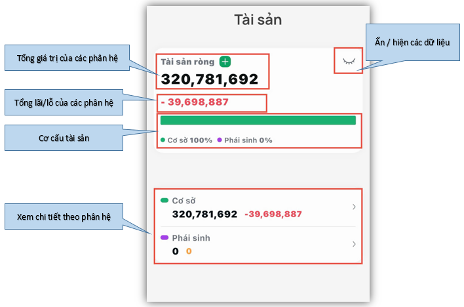Toggle the closed-eye hide data icon
Image resolution: width=464 pixels, height=307 pixels.
coord(349,61)
